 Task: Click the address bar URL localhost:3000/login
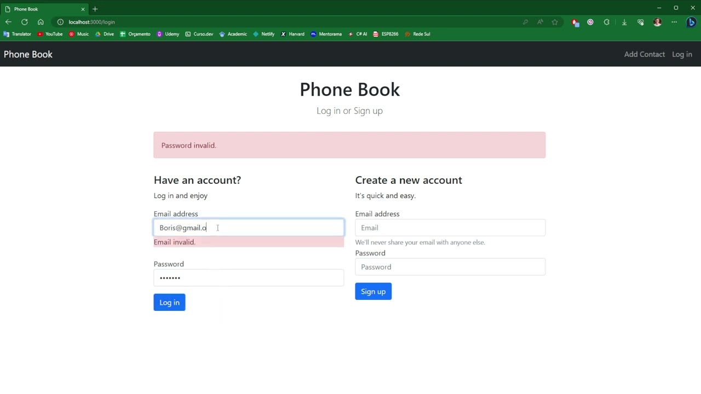91,22
